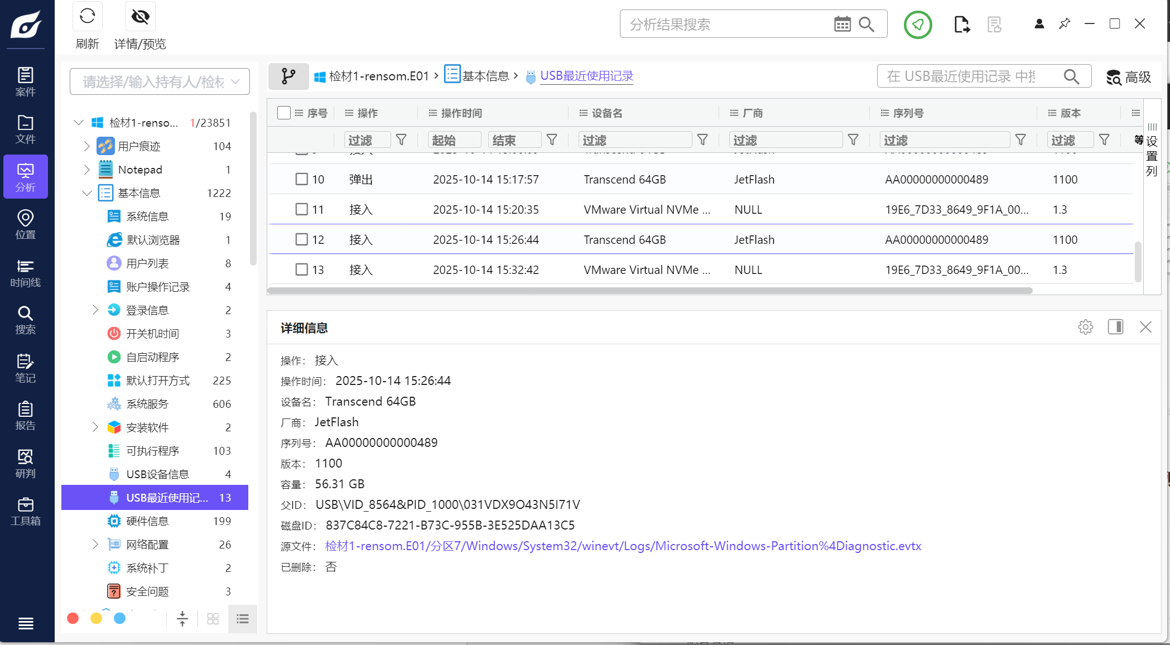Toggle the 详情/预览 eye-slash icon
This screenshot has height=645, width=1170.
click(140, 17)
